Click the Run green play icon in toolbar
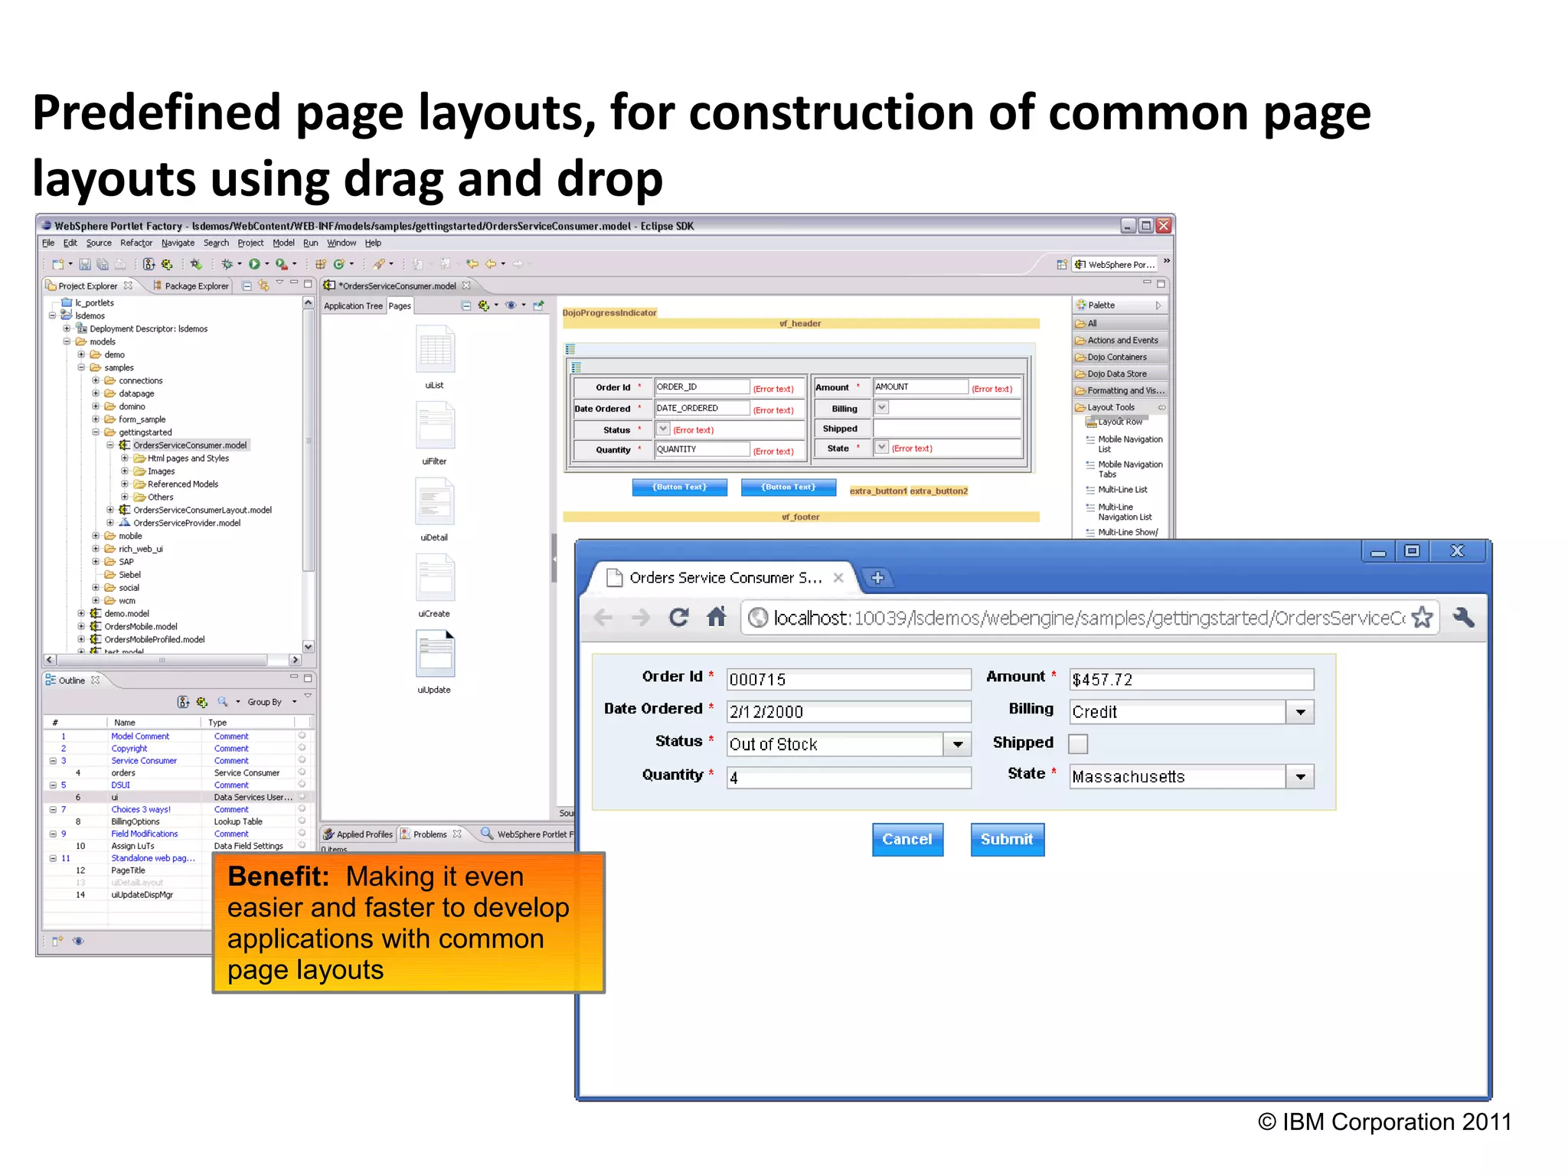The image size is (1568, 1175). (x=253, y=264)
